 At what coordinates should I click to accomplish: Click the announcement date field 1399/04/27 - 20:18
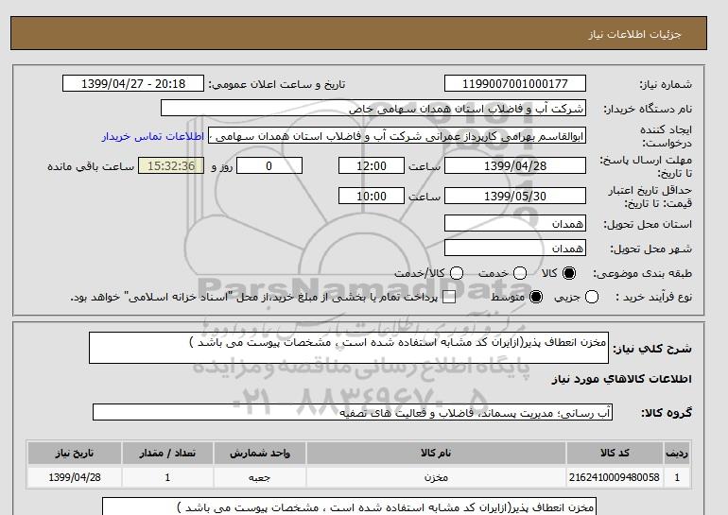(133, 83)
